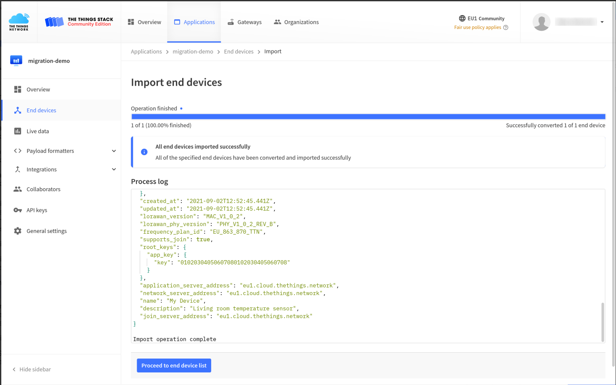Click the Hide sidebar button
The height and width of the screenshot is (385, 616).
coord(32,369)
